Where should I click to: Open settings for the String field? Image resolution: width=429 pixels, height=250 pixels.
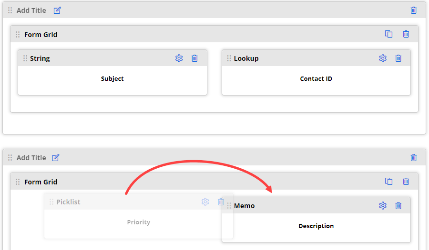pyautogui.click(x=179, y=58)
